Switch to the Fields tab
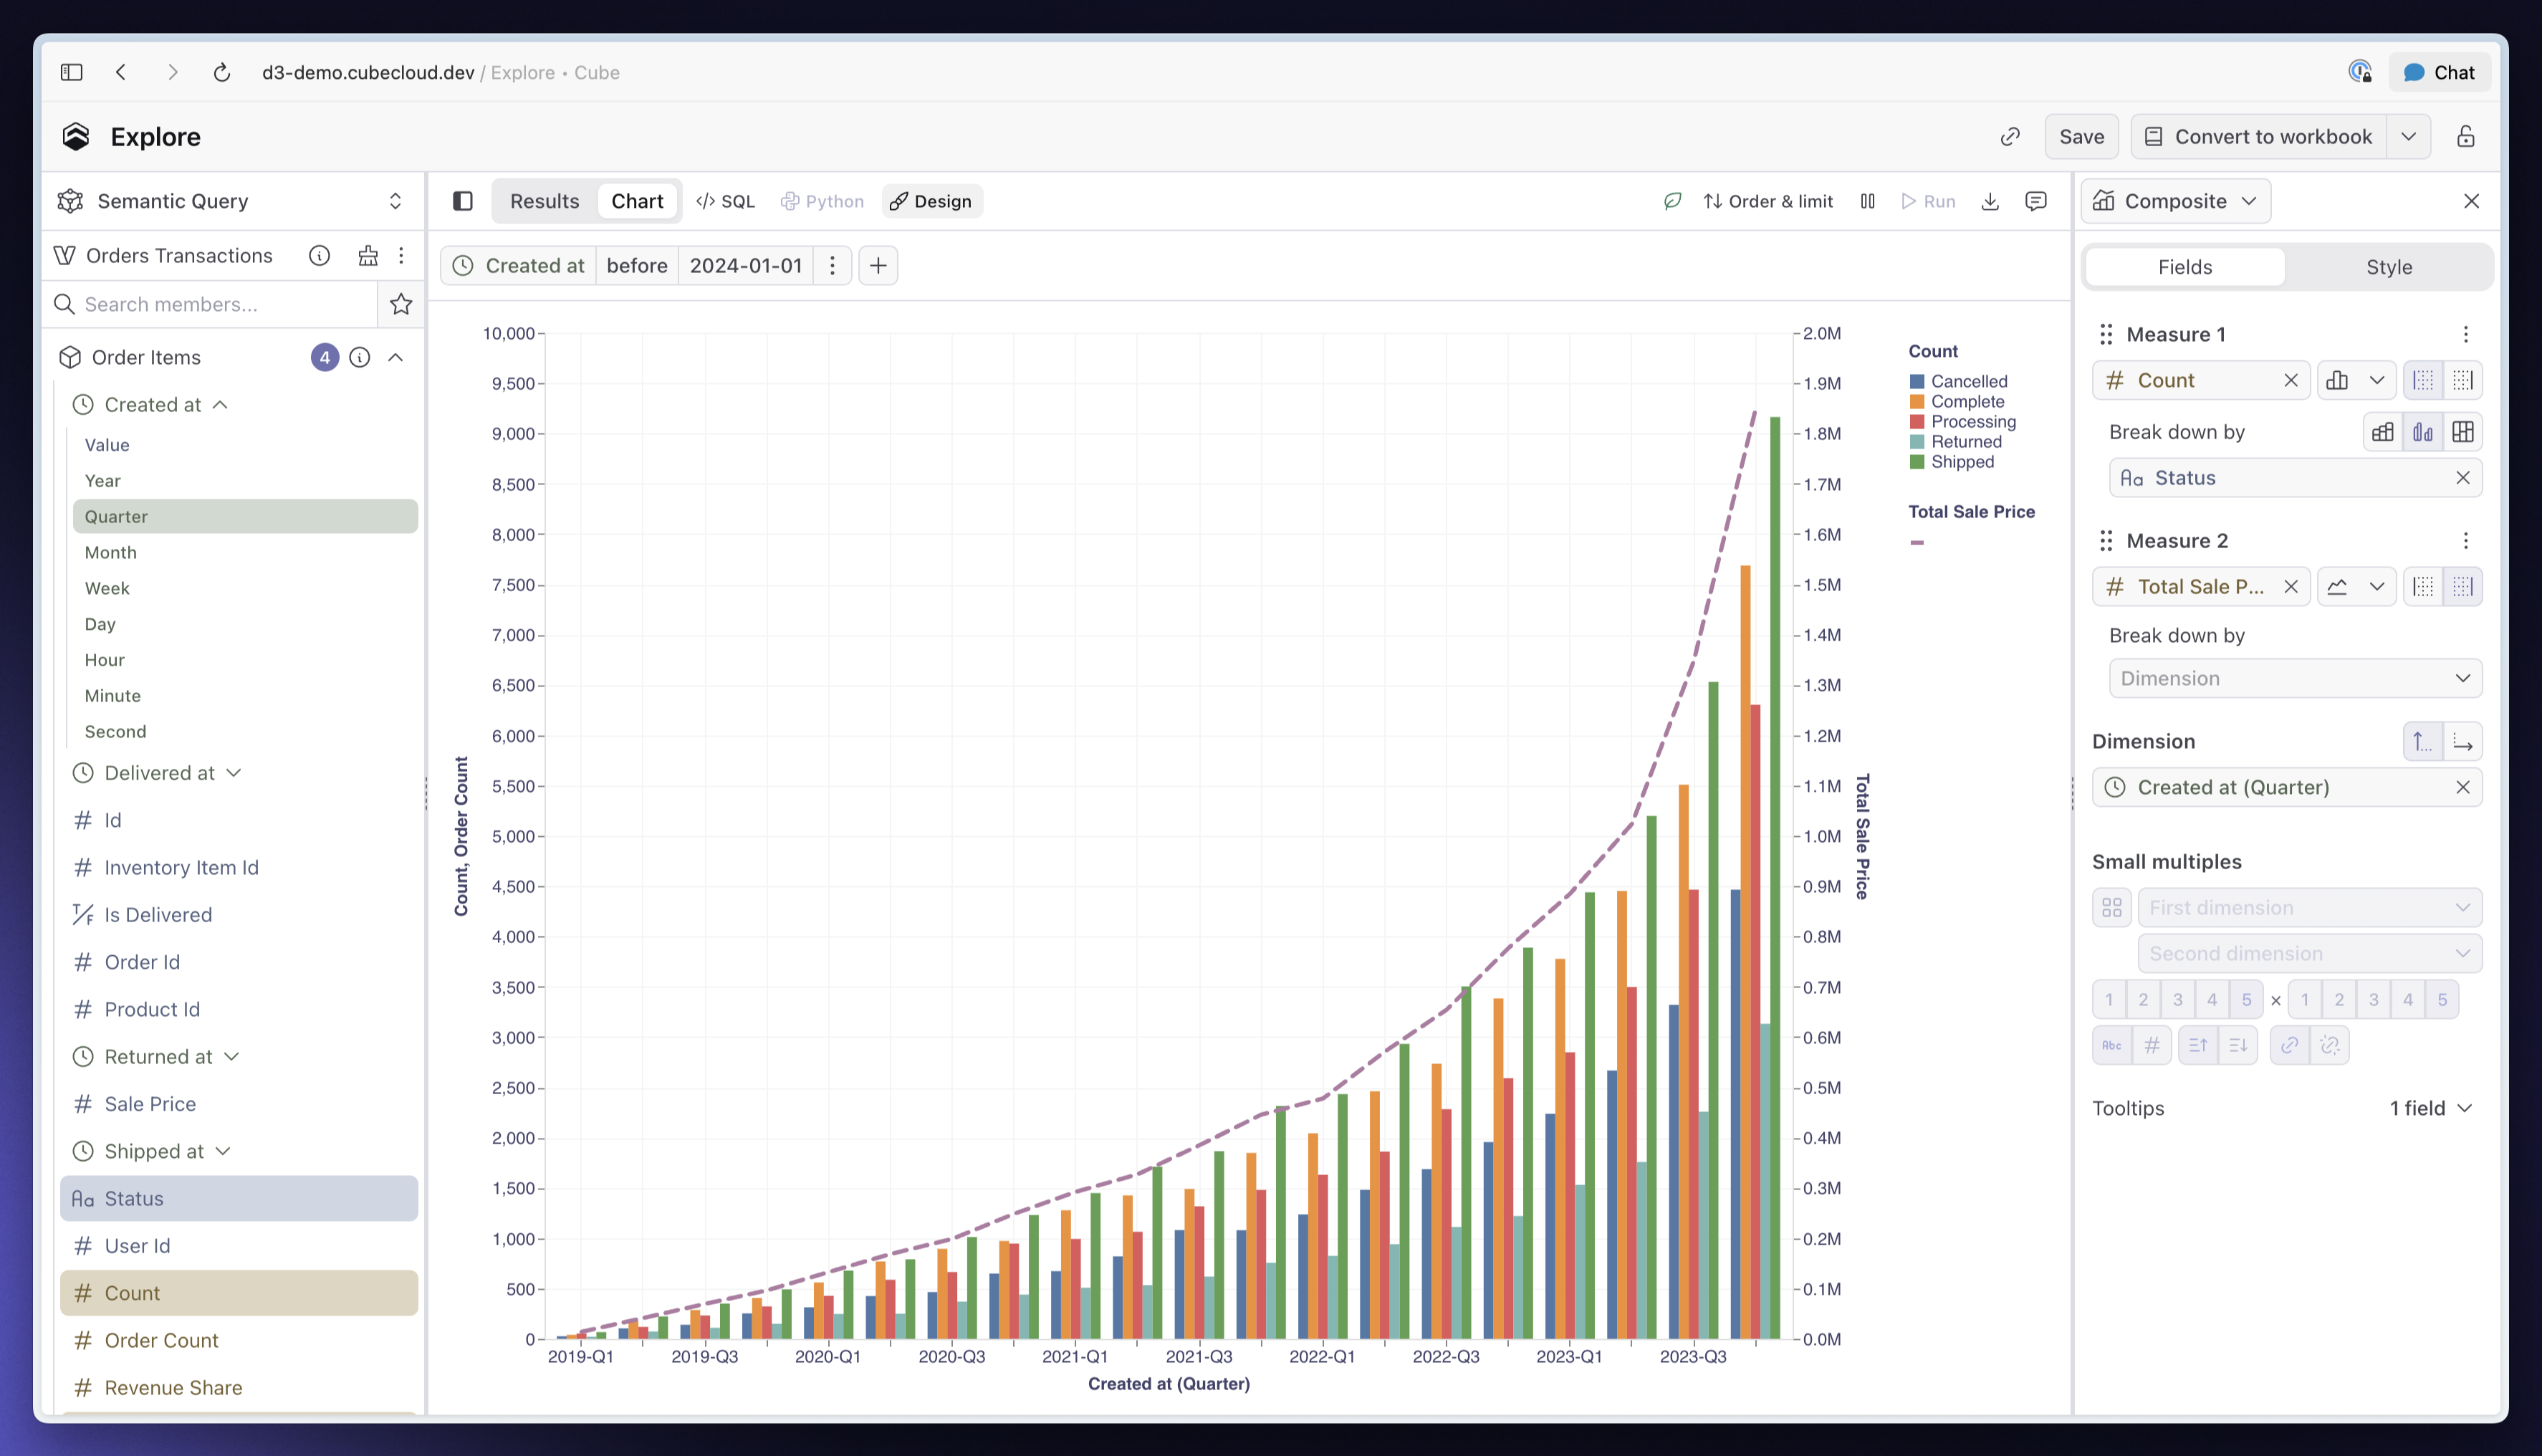Image resolution: width=2542 pixels, height=1456 pixels. tap(2185, 267)
